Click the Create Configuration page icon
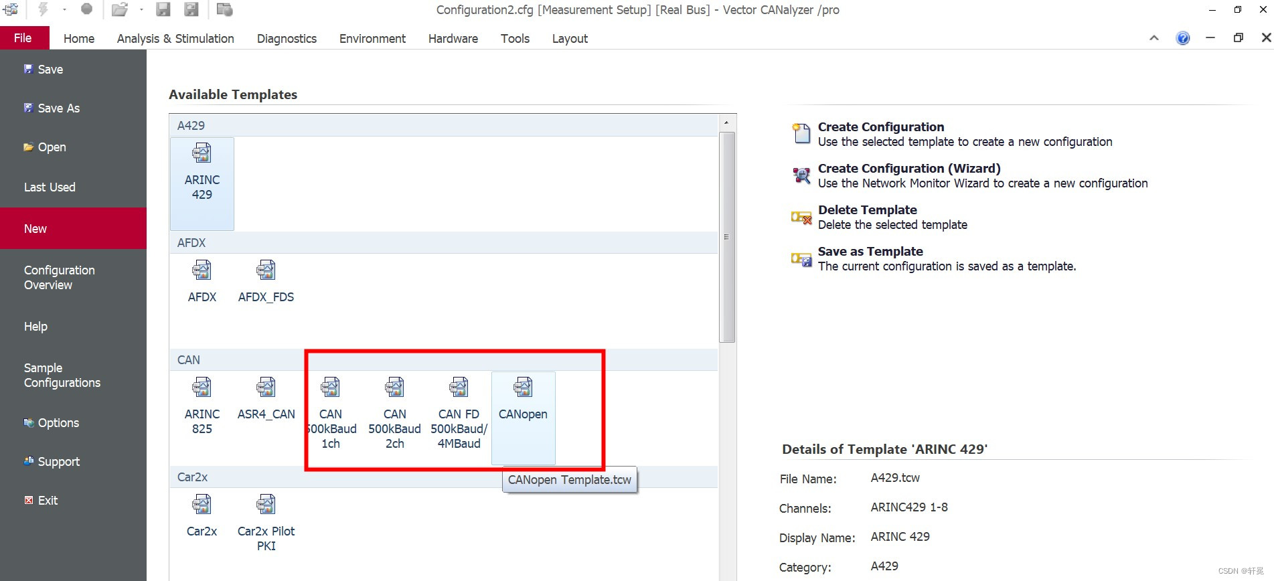The height and width of the screenshot is (581, 1274). 801,133
